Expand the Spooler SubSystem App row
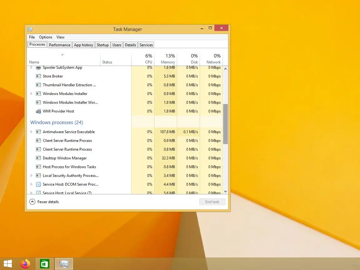This screenshot has width=360, height=270. tap(32, 67)
